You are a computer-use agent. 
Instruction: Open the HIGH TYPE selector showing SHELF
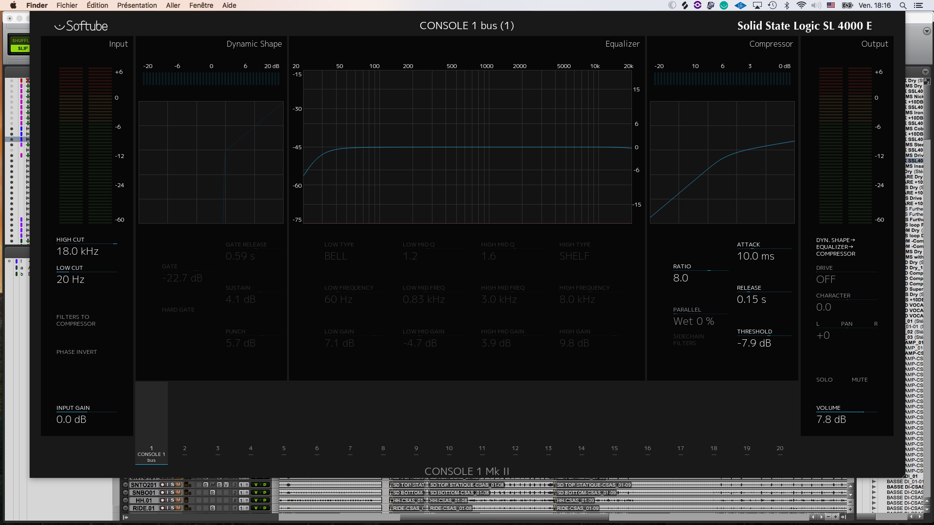(574, 256)
